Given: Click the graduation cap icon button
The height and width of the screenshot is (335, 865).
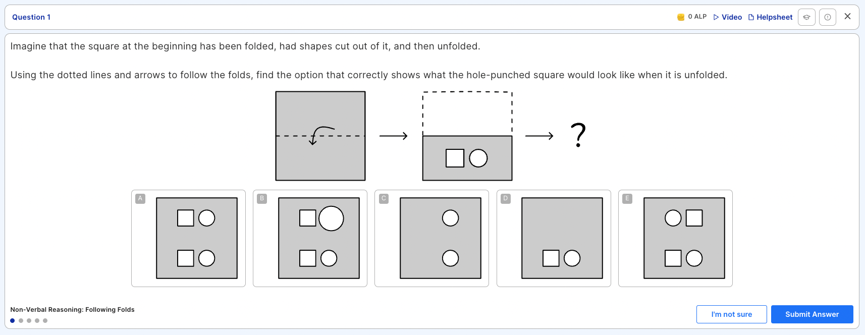Looking at the screenshot, I should [x=806, y=17].
